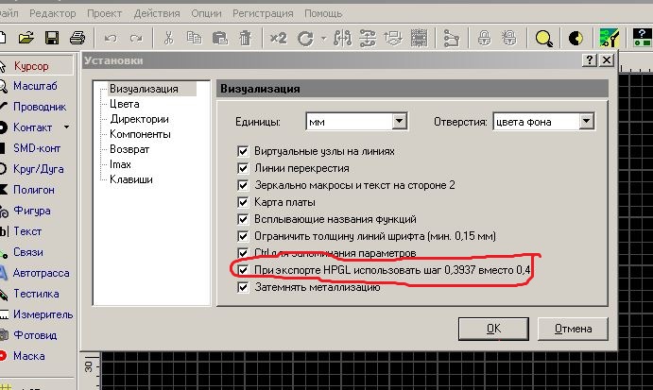The image size is (653, 390).
Task: Click the Undo arrow icon
Action: [111, 39]
